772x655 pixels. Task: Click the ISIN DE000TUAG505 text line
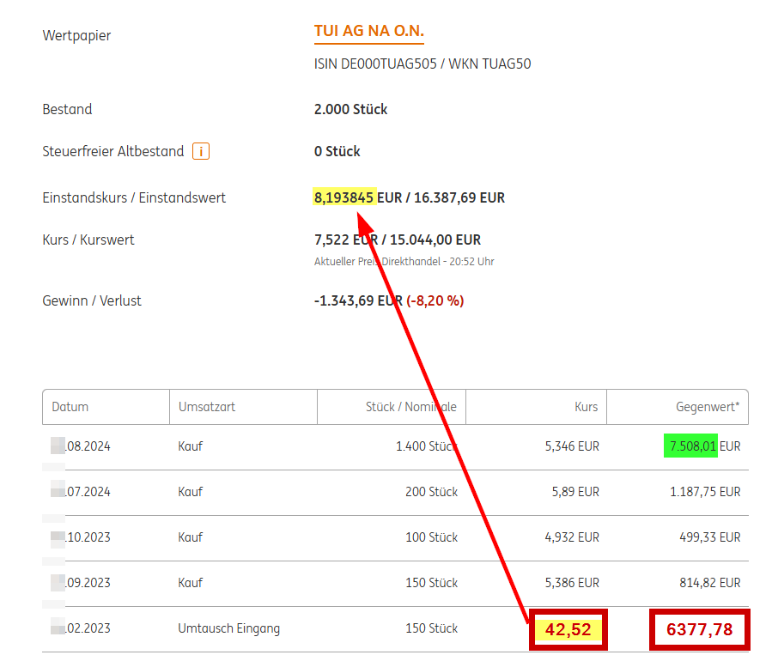tap(422, 64)
